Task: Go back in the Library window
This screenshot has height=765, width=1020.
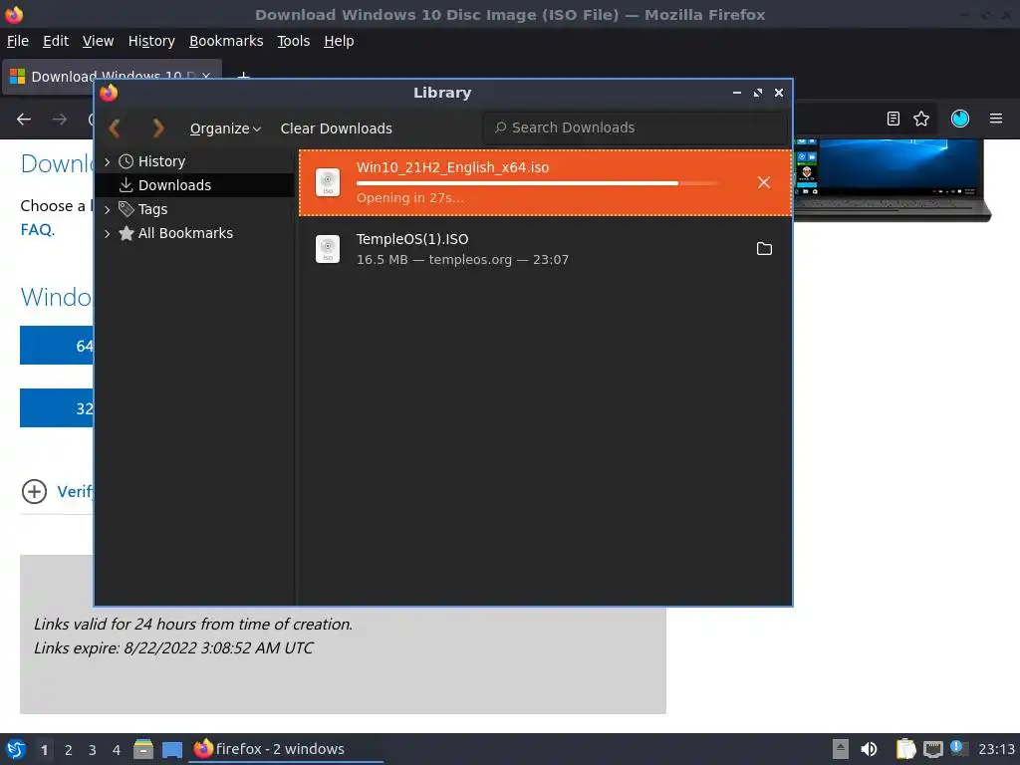Action: pyautogui.click(x=116, y=128)
